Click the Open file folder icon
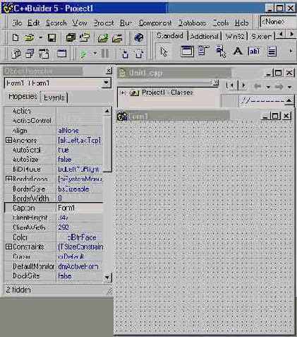Viewport: 297px width, 337px height. coord(29,37)
